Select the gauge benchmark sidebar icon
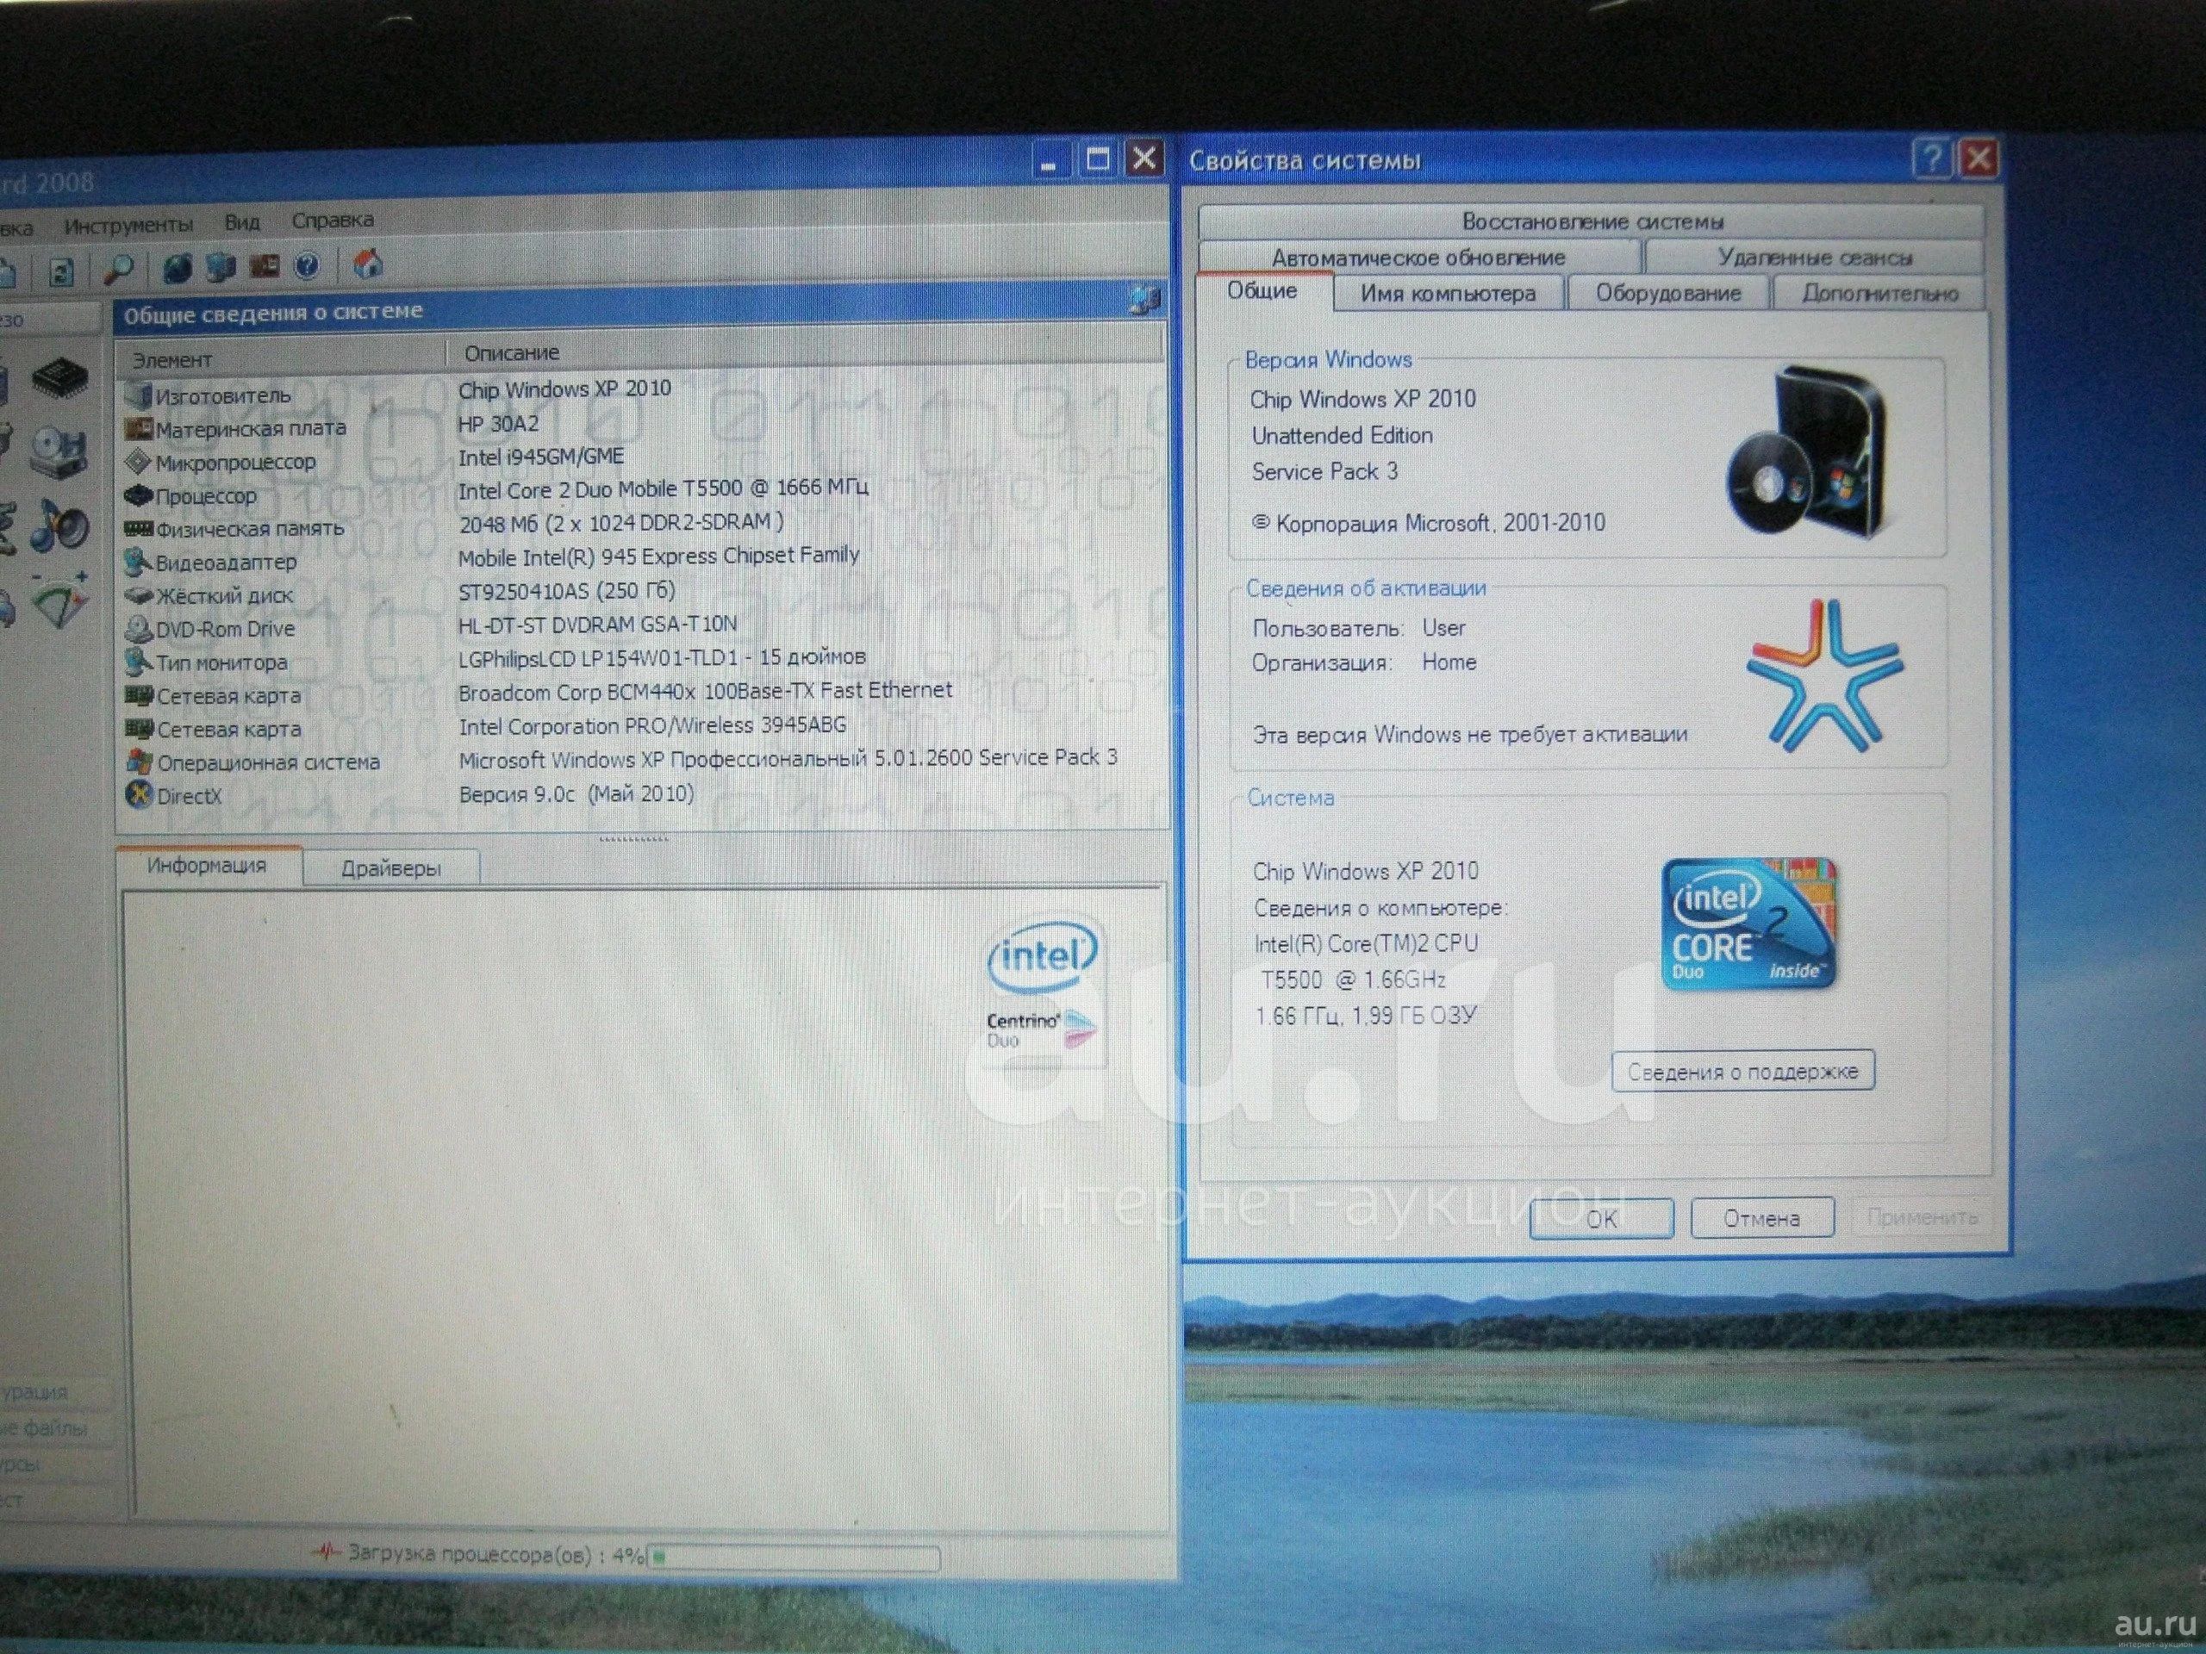Screen dimensions: 2206x1654 59,600
